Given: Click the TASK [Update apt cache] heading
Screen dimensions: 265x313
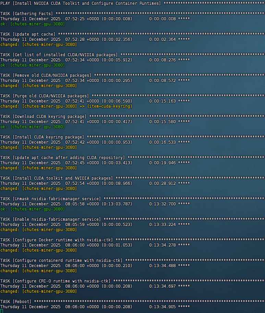Looking at the screenshot, I should 28,34.
